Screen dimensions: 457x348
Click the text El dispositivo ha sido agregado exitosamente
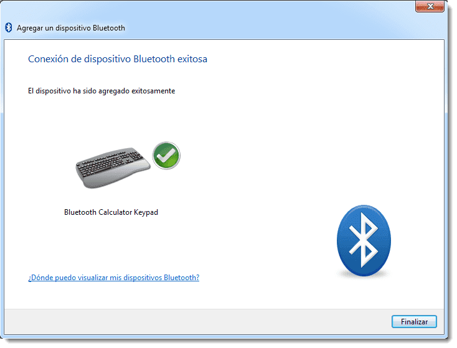tap(102, 92)
